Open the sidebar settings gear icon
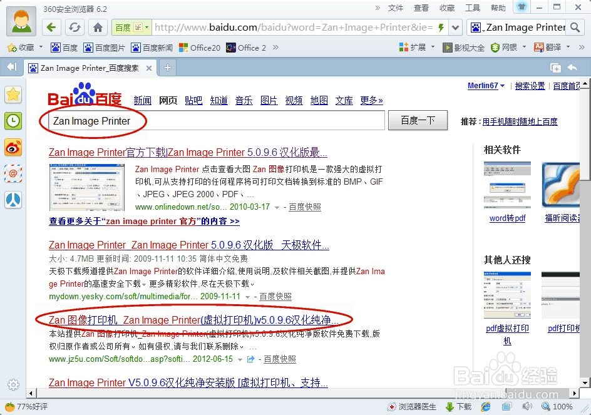This screenshot has height=415, width=591. click(13, 384)
